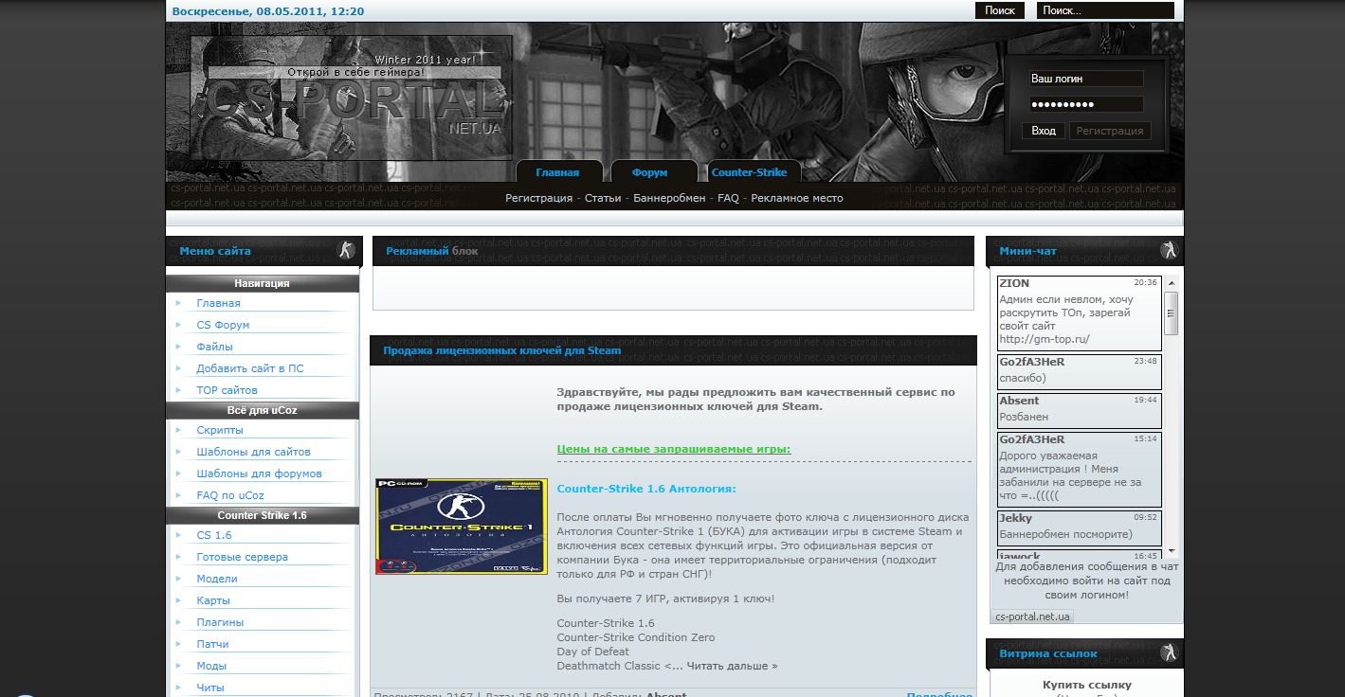Open TOP сайтов sidebar link
The image size is (1345, 697).
click(x=227, y=390)
